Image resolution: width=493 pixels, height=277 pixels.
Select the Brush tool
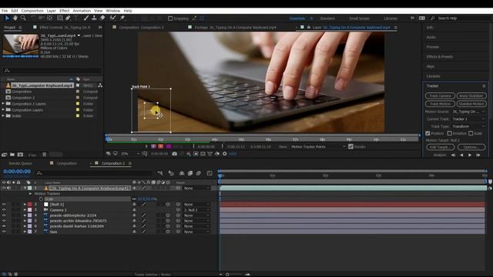(x=86, y=18)
